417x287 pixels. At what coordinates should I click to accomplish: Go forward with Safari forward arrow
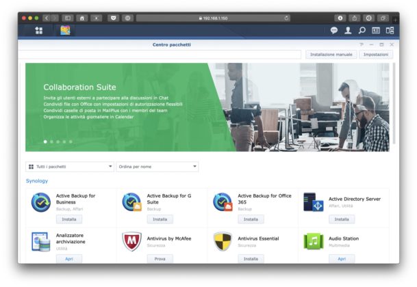tap(55, 18)
